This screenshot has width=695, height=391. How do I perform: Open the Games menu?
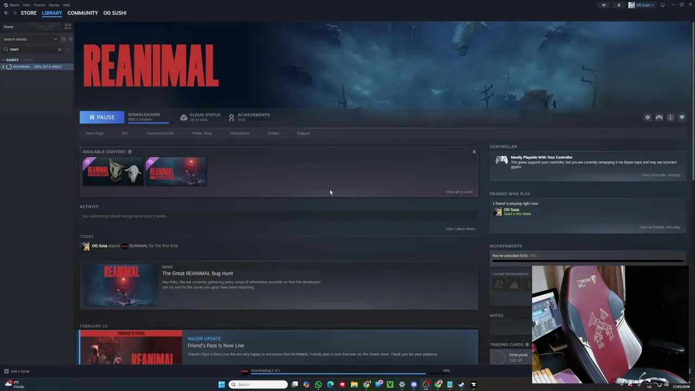click(x=54, y=5)
